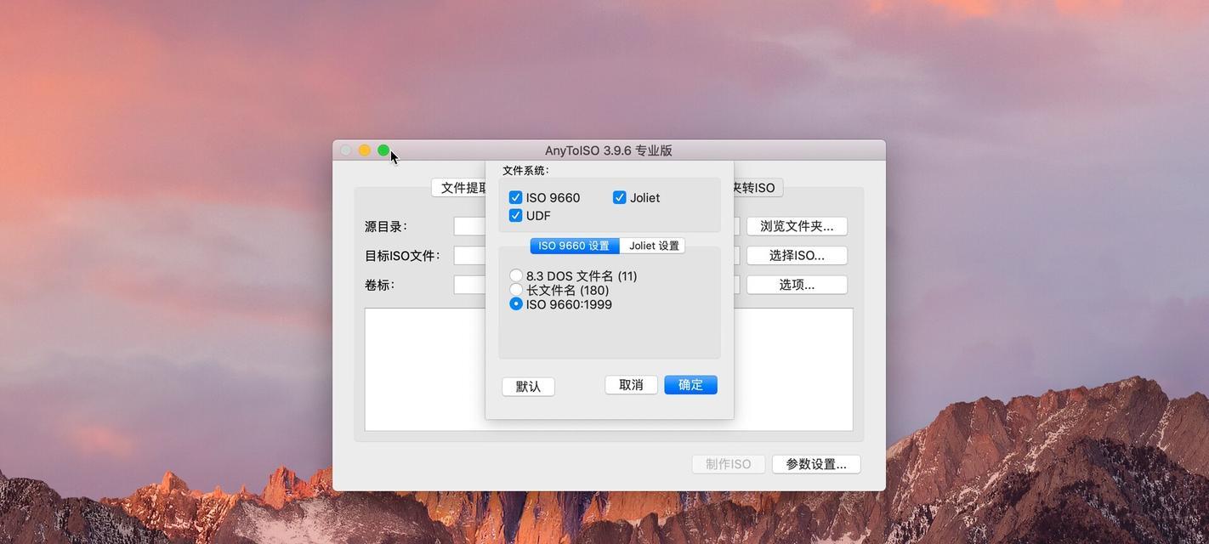The height and width of the screenshot is (544, 1209).
Task: Zoom the AnyToISO window with green button
Action: coord(383,150)
